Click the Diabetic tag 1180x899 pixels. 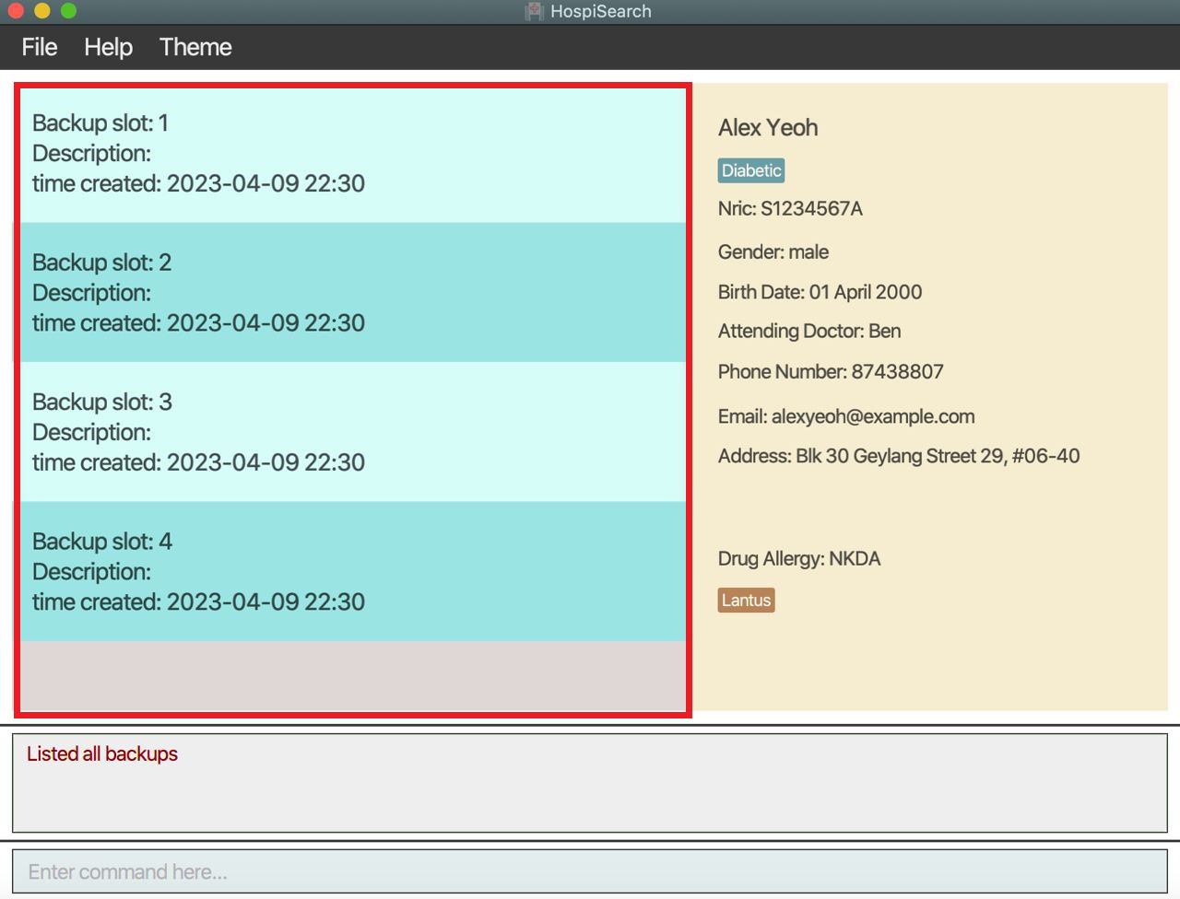click(751, 170)
